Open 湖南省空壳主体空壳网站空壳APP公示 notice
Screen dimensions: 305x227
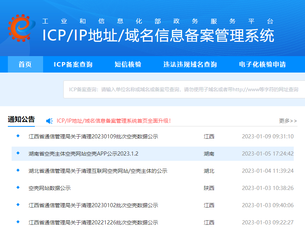tap(84, 154)
